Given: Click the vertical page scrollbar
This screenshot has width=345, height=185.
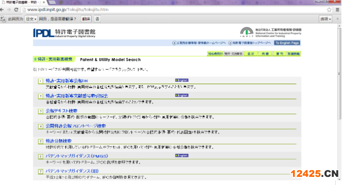Looking at the screenshot, I should [x=339, y=73].
